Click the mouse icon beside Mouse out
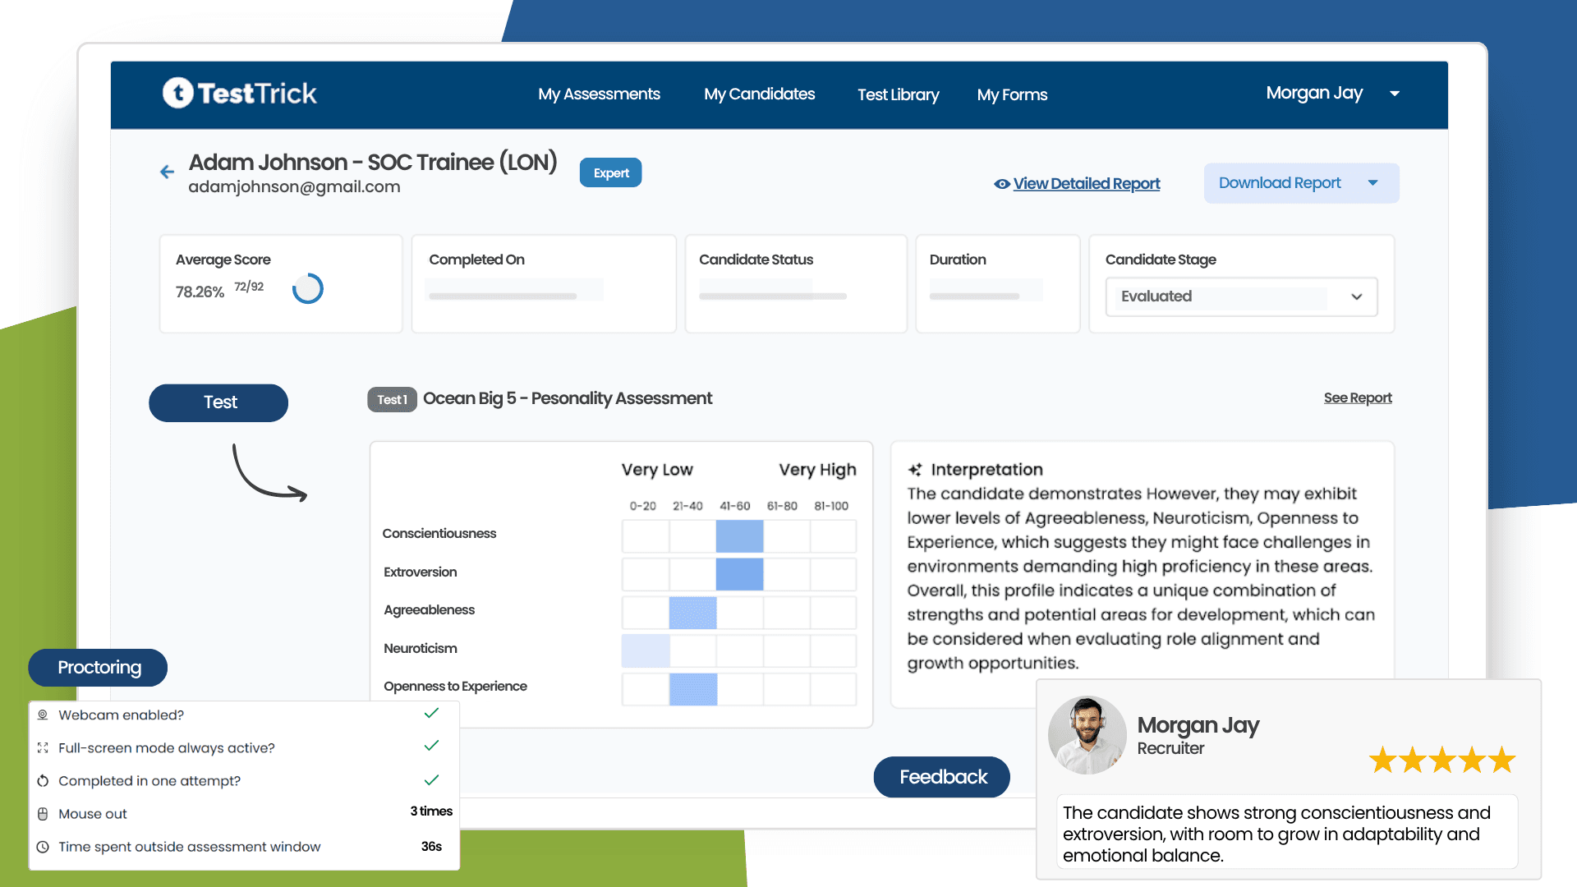 point(42,813)
